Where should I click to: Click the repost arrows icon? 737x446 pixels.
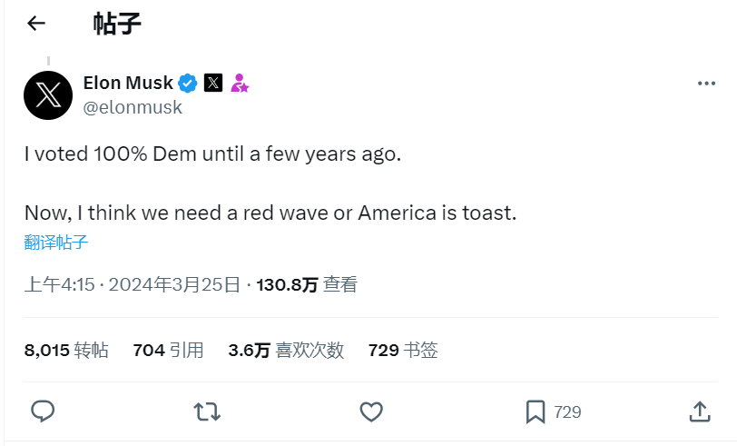tap(207, 411)
